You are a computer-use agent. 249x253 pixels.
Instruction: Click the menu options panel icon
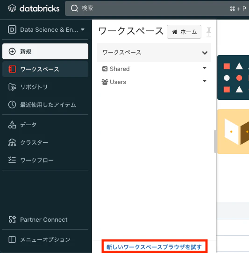12,239
